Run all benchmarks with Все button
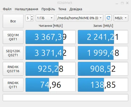This screenshot has height=107, width=131. pos(13,21)
